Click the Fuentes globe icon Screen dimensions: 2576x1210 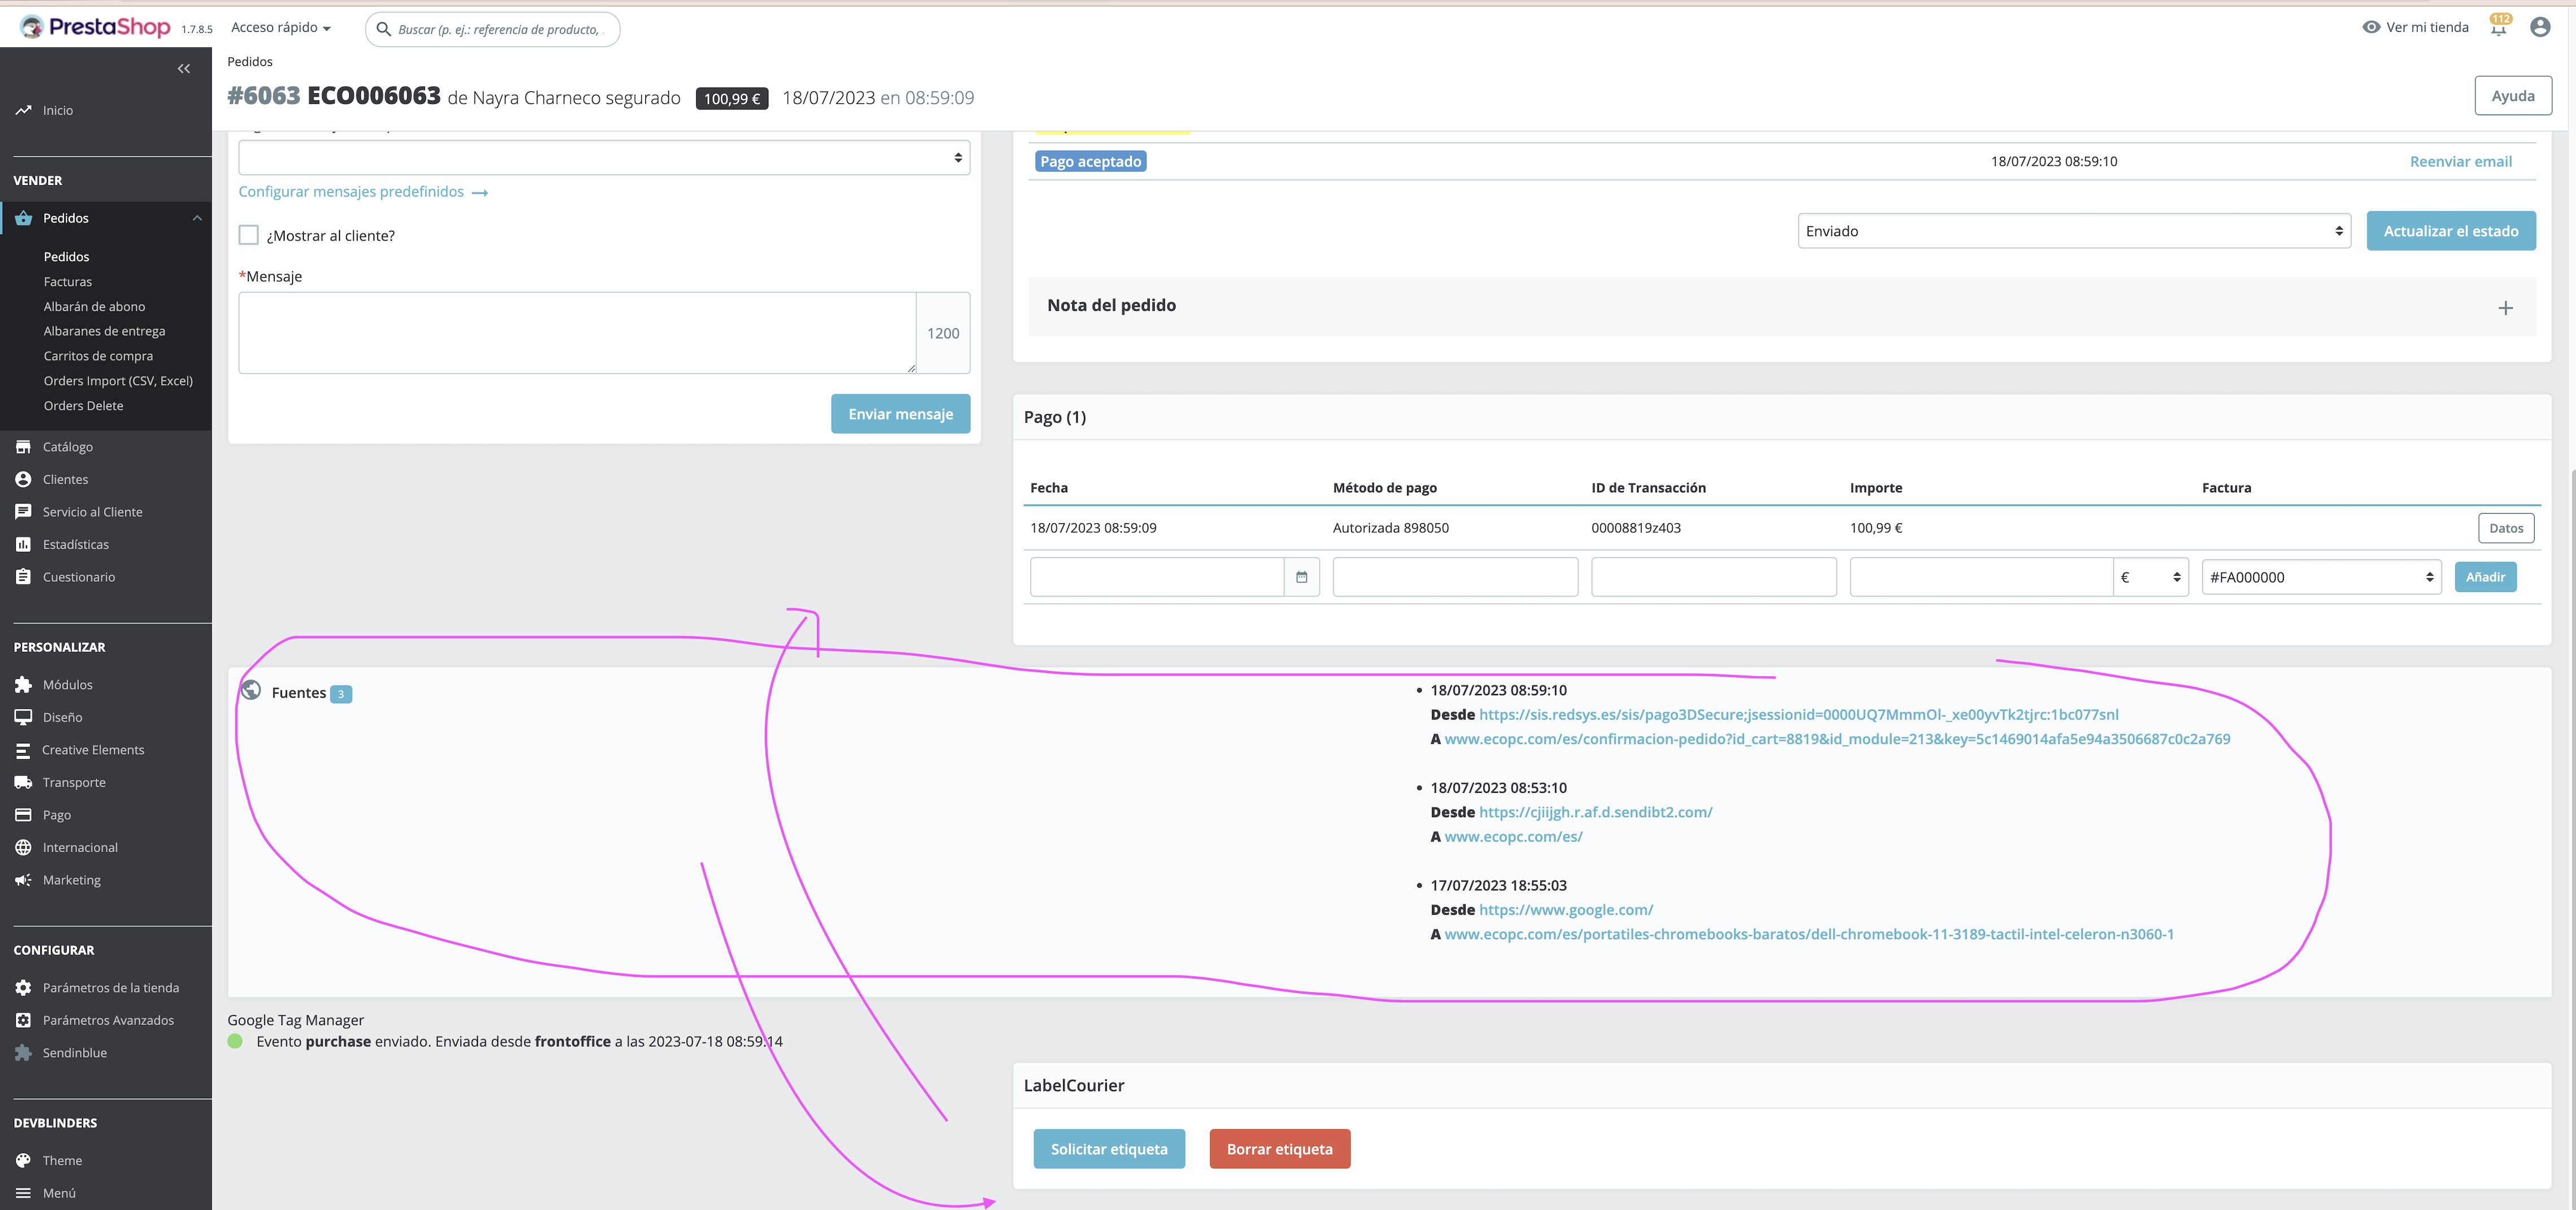[x=251, y=690]
